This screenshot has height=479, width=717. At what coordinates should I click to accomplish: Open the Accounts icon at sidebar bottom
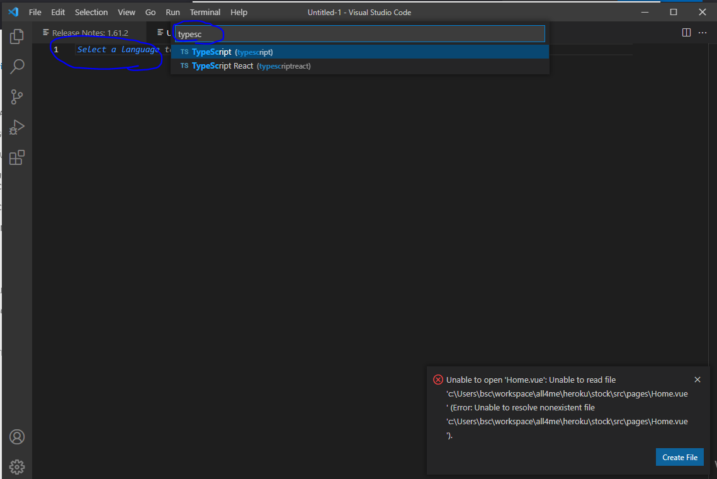pyautogui.click(x=17, y=437)
